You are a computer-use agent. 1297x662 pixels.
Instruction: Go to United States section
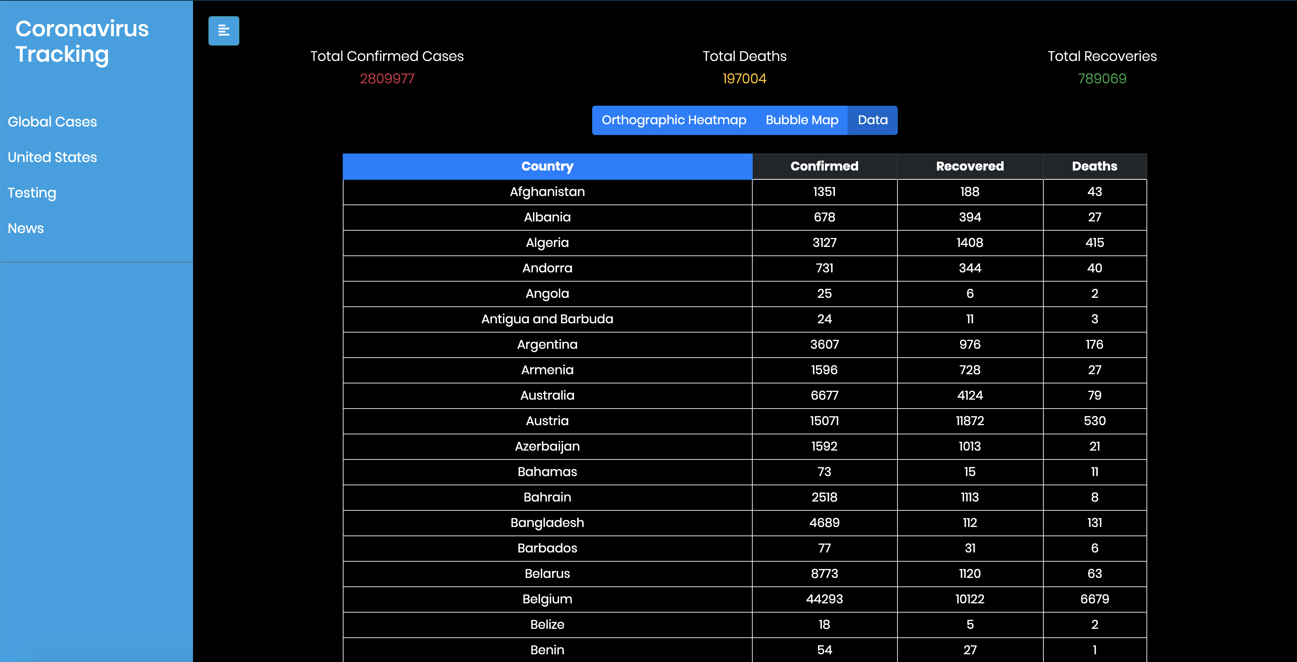(52, 157)
